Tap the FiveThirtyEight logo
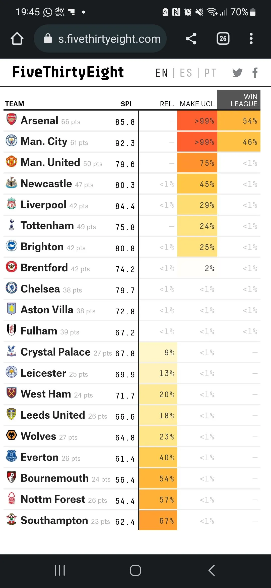This screenshot has width=271, height=588. [x=68, y=72]
